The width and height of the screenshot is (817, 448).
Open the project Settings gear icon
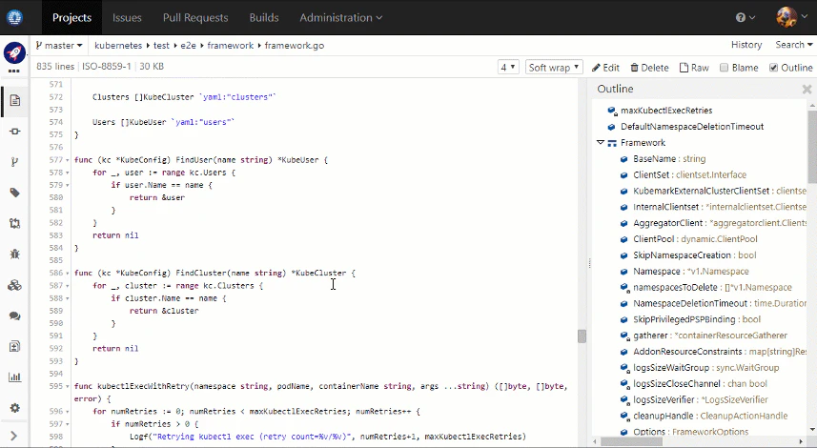pos(14,408)
